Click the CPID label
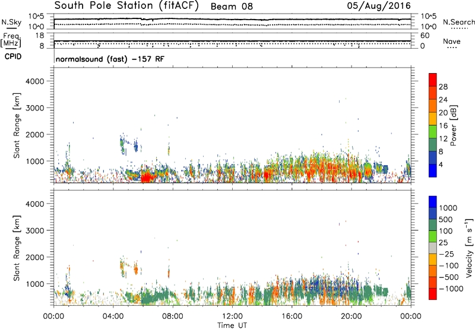Viewport: 475px width, 329px height. tap(13, 56)
